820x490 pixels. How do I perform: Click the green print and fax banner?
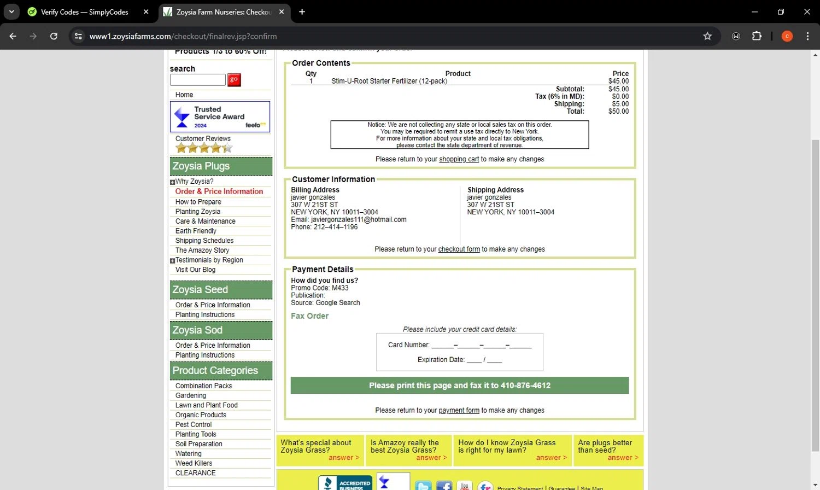(460, 386)
